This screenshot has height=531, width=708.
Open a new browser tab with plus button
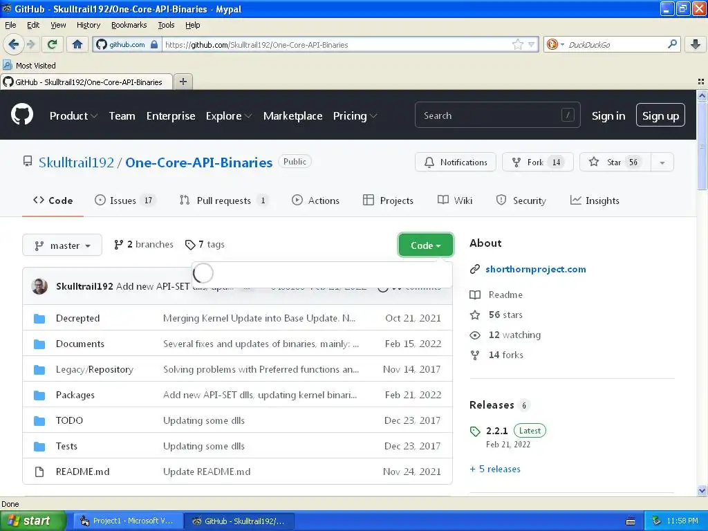(183, 82)
